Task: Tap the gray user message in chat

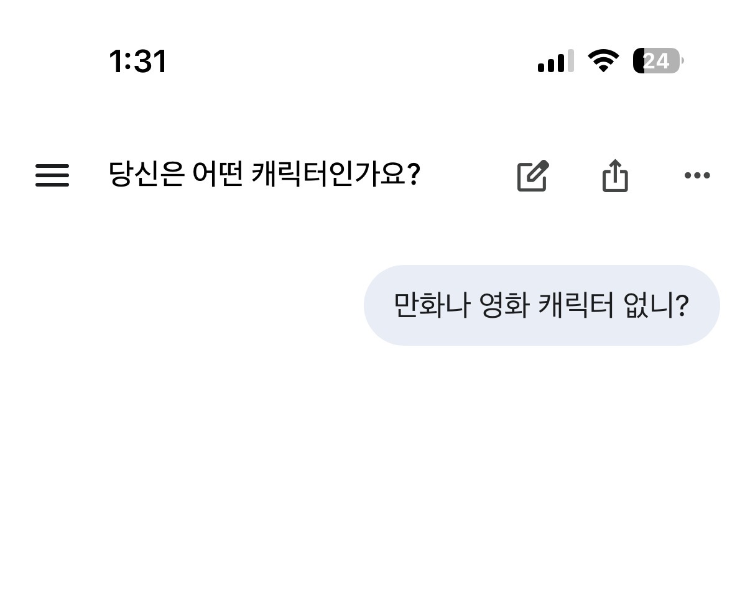Action: tap(541, 305)
